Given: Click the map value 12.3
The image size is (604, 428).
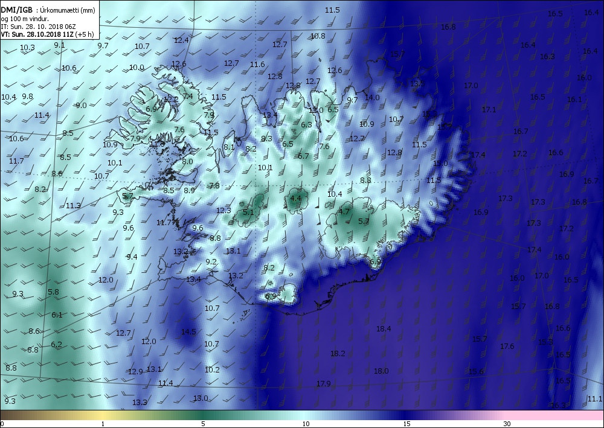Looking at the screenshot, I should coord(224,210).
